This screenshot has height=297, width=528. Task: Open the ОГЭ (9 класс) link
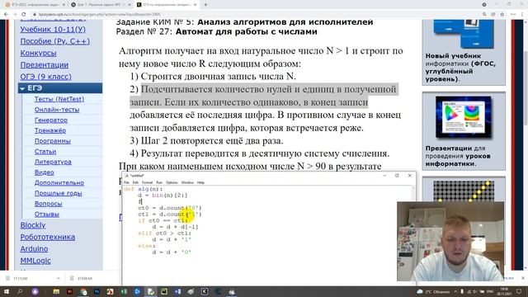(46, 77)
